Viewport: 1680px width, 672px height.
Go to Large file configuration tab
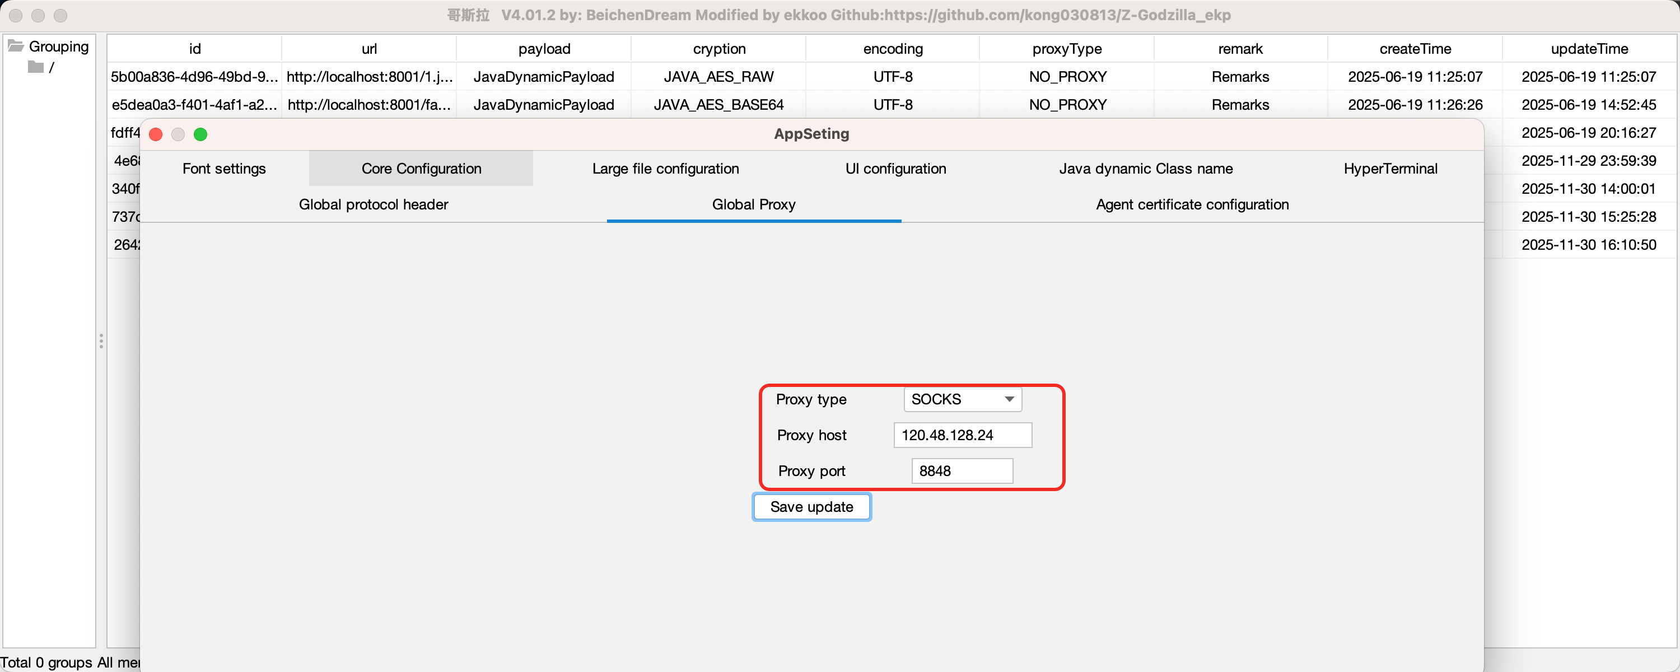tap(665, 169)
